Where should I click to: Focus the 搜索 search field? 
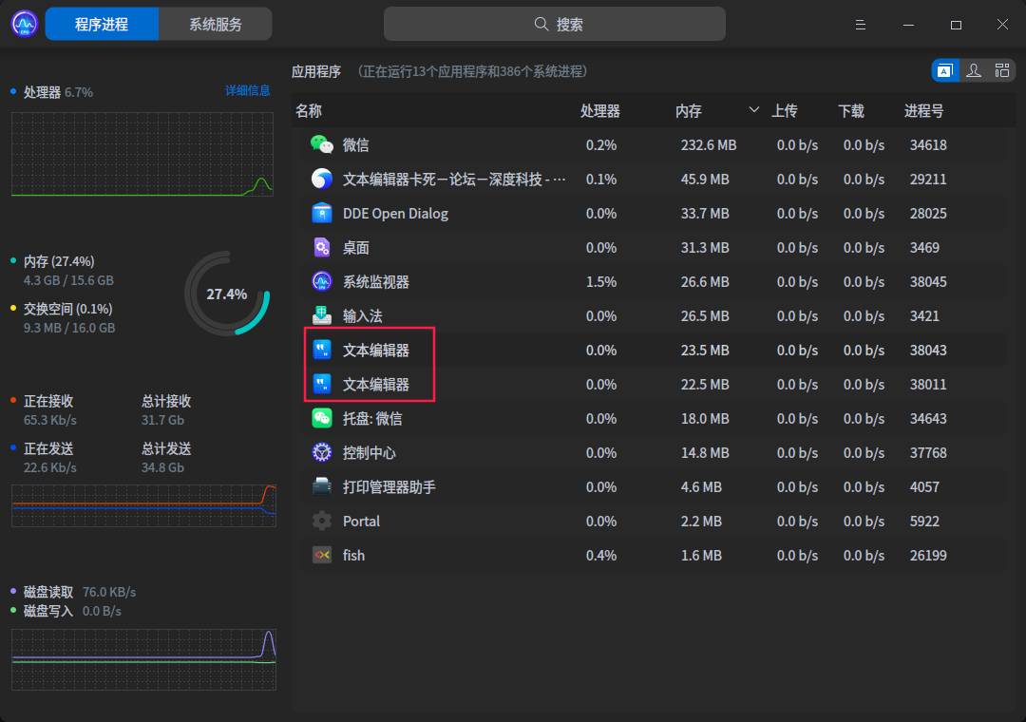click(x=554, y=24)
